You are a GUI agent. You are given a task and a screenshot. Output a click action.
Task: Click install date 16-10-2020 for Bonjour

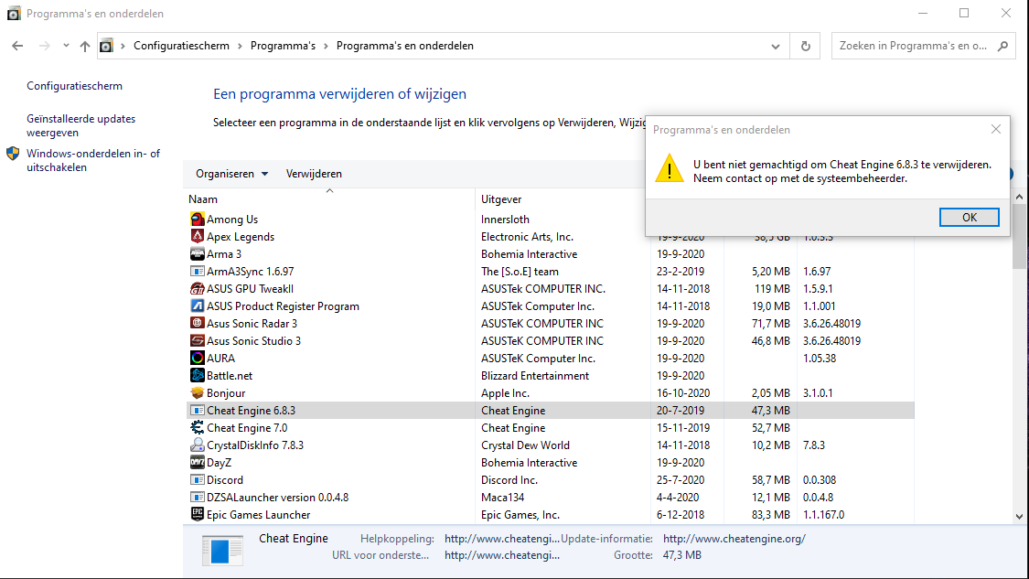(683, 393)
